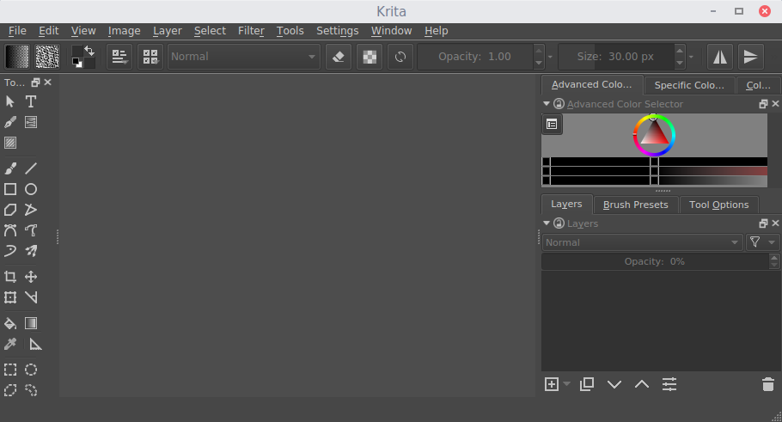Select the Dynamic Brush tool
Viewport: 782px width, 422px height.
(10, 250)
